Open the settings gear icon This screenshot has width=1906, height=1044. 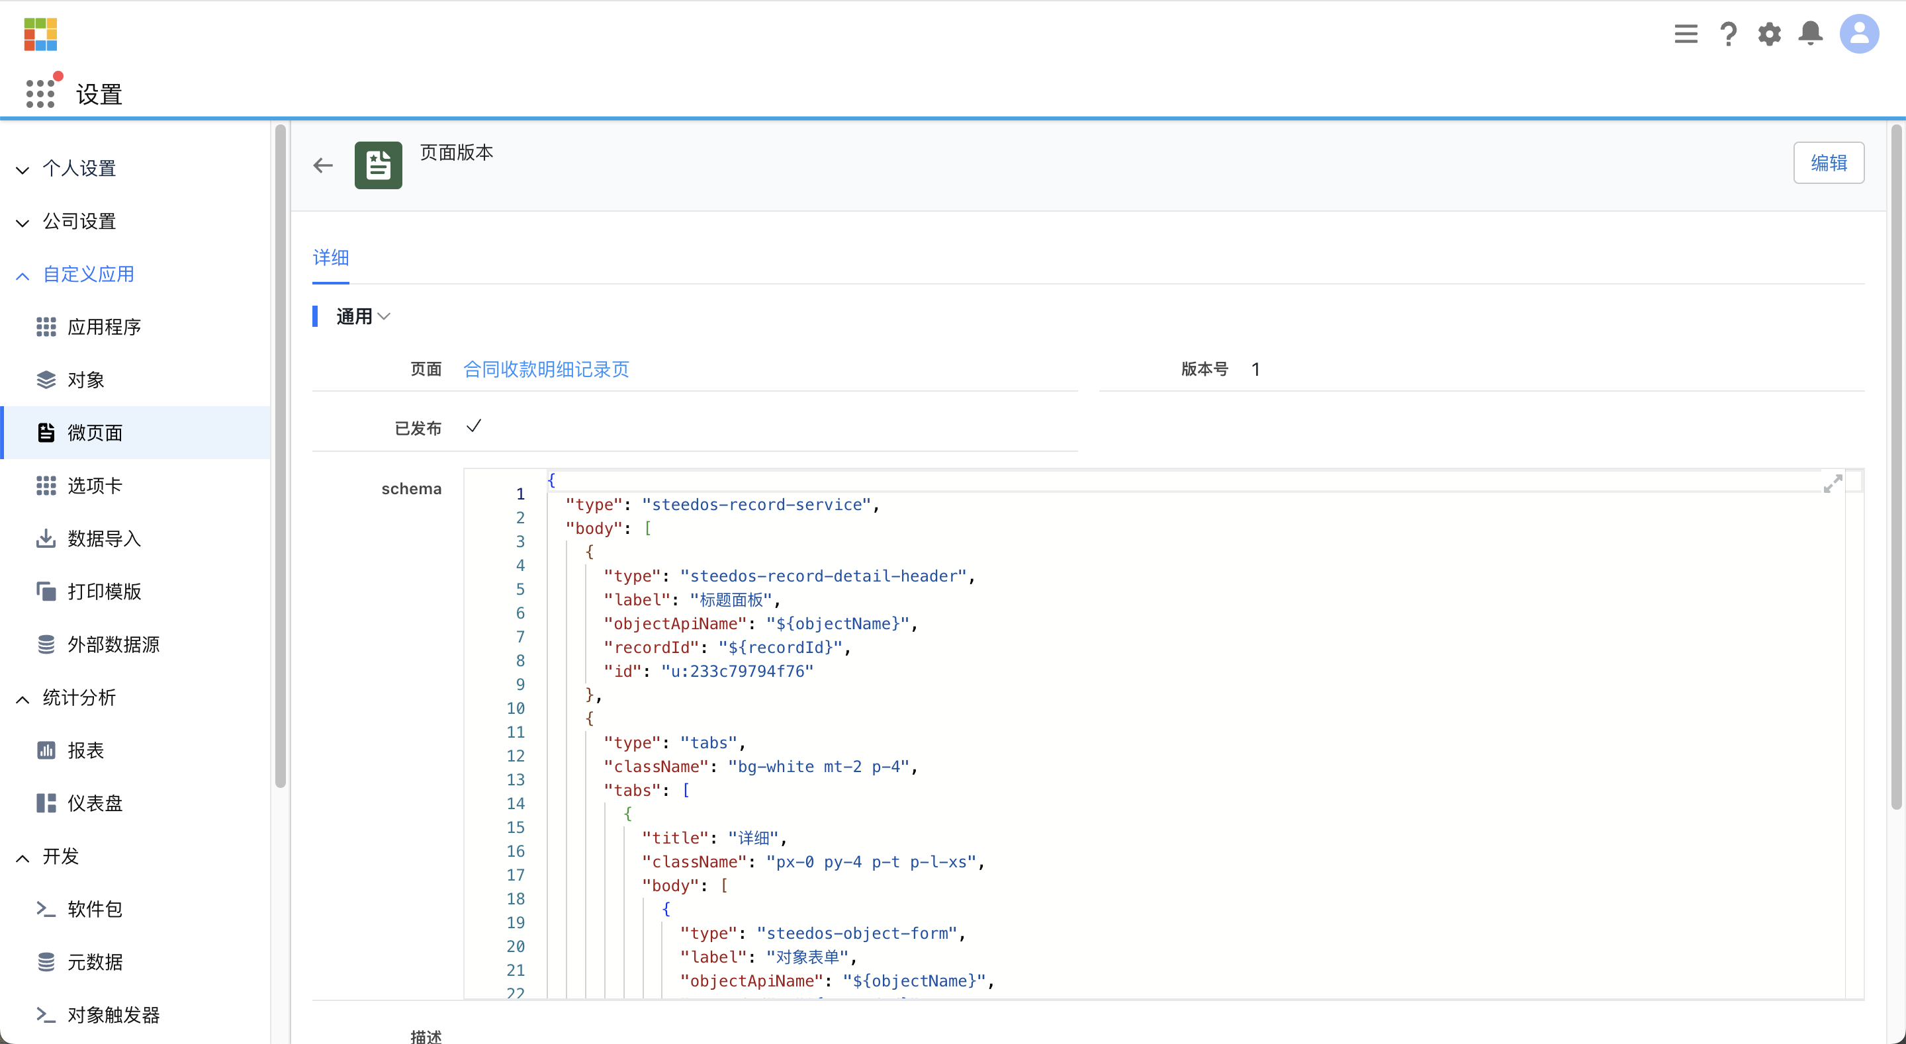tap(1769, 34)
